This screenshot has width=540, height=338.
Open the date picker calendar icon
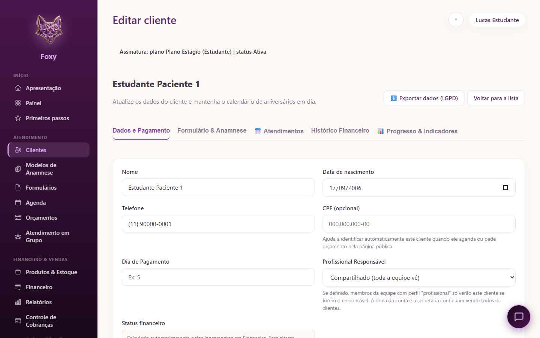coord(505,187)
